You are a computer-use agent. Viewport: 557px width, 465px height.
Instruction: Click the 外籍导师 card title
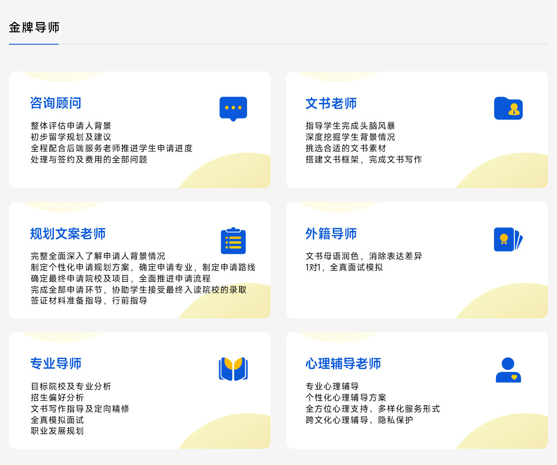pos(331,234)
